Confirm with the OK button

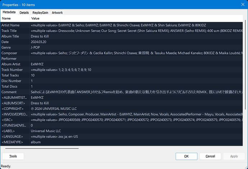186,156
